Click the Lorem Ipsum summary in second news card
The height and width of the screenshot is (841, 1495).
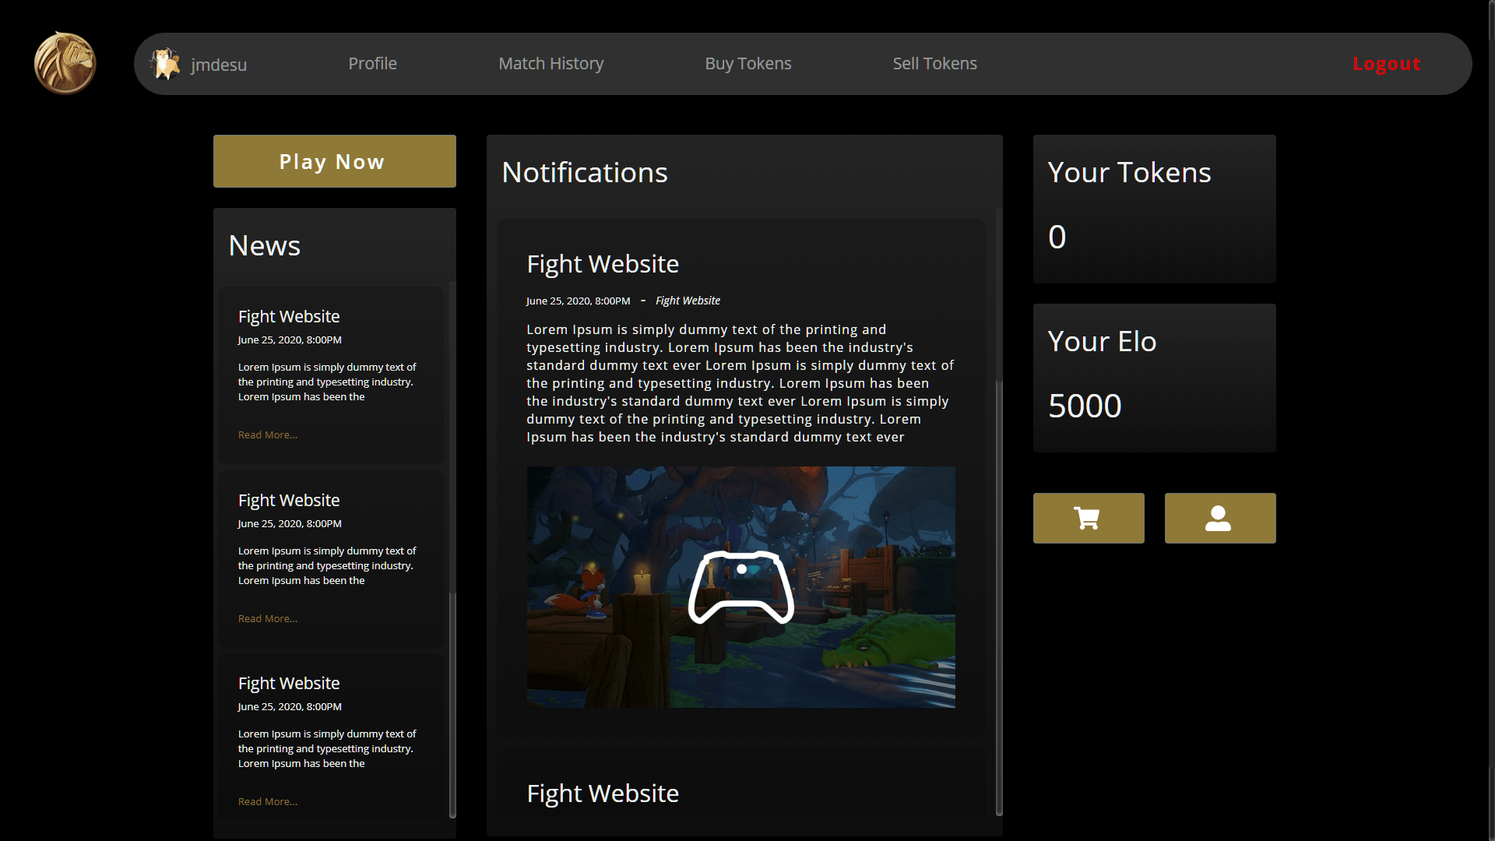(x=327, y=565)
